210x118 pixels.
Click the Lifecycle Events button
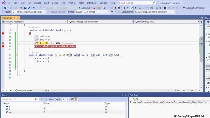pos(57,12)
